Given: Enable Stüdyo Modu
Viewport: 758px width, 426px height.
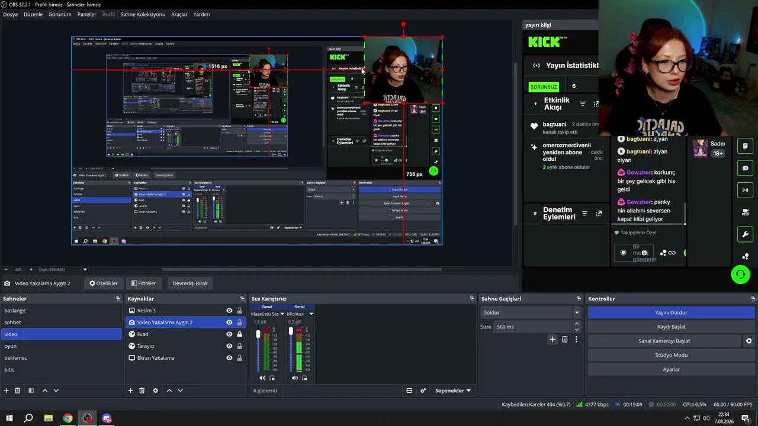Looking at the screenshot, I should 671,355.
